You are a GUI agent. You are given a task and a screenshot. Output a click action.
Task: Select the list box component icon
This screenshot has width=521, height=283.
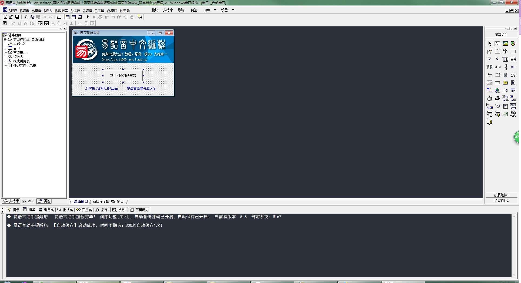point(513,59)
